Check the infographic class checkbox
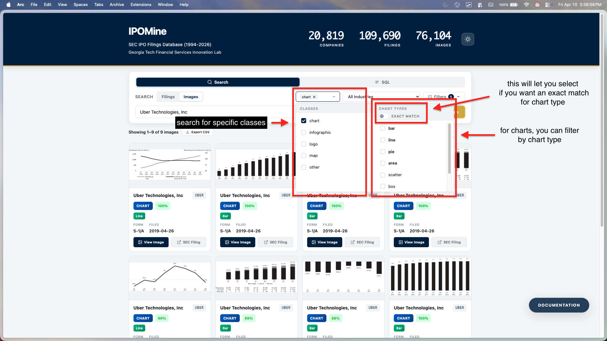Screen dimensions: 607x341 pyautogui.click(x=304, y=132)
